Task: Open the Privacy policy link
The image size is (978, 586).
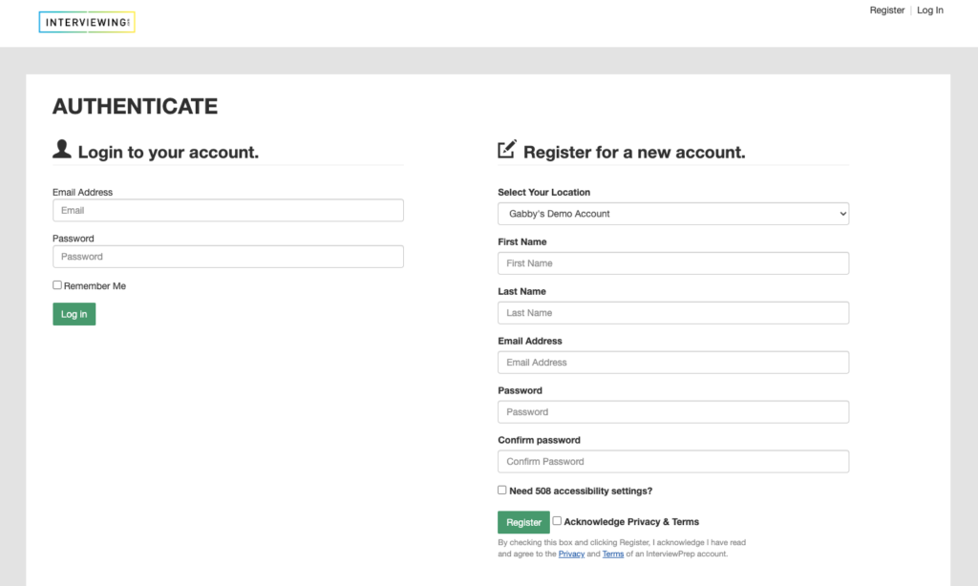Action: [x=571, y=554]
